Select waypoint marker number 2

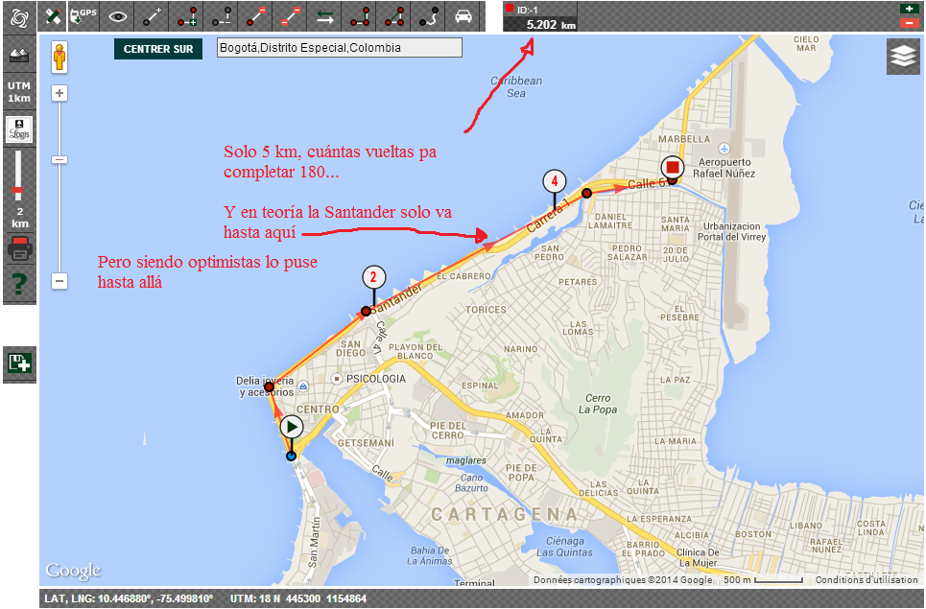pyautogui.click(x=373, y=277)
